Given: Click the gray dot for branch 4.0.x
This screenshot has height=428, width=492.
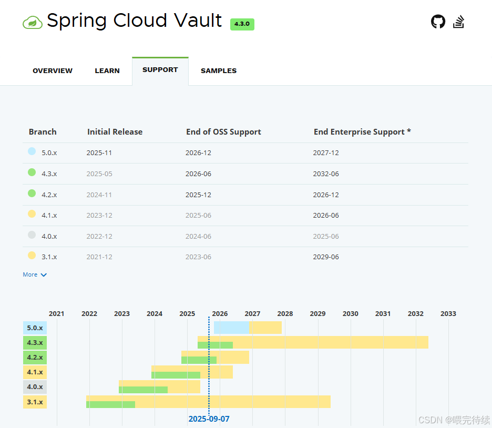Looking at the screenshot, I should pyautogui.click(x=32, y=235).
